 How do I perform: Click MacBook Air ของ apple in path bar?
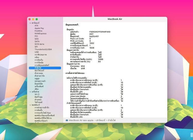(x=81, y=120)
